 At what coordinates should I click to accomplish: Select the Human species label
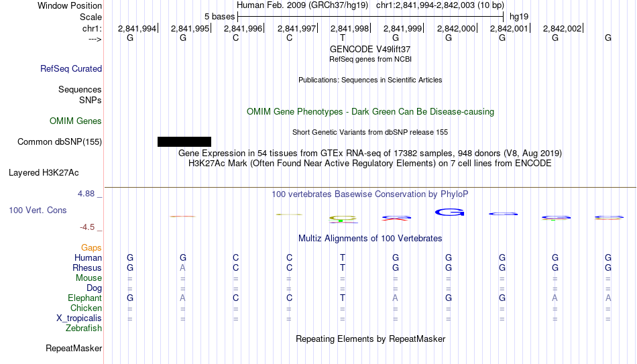[88, 257]
